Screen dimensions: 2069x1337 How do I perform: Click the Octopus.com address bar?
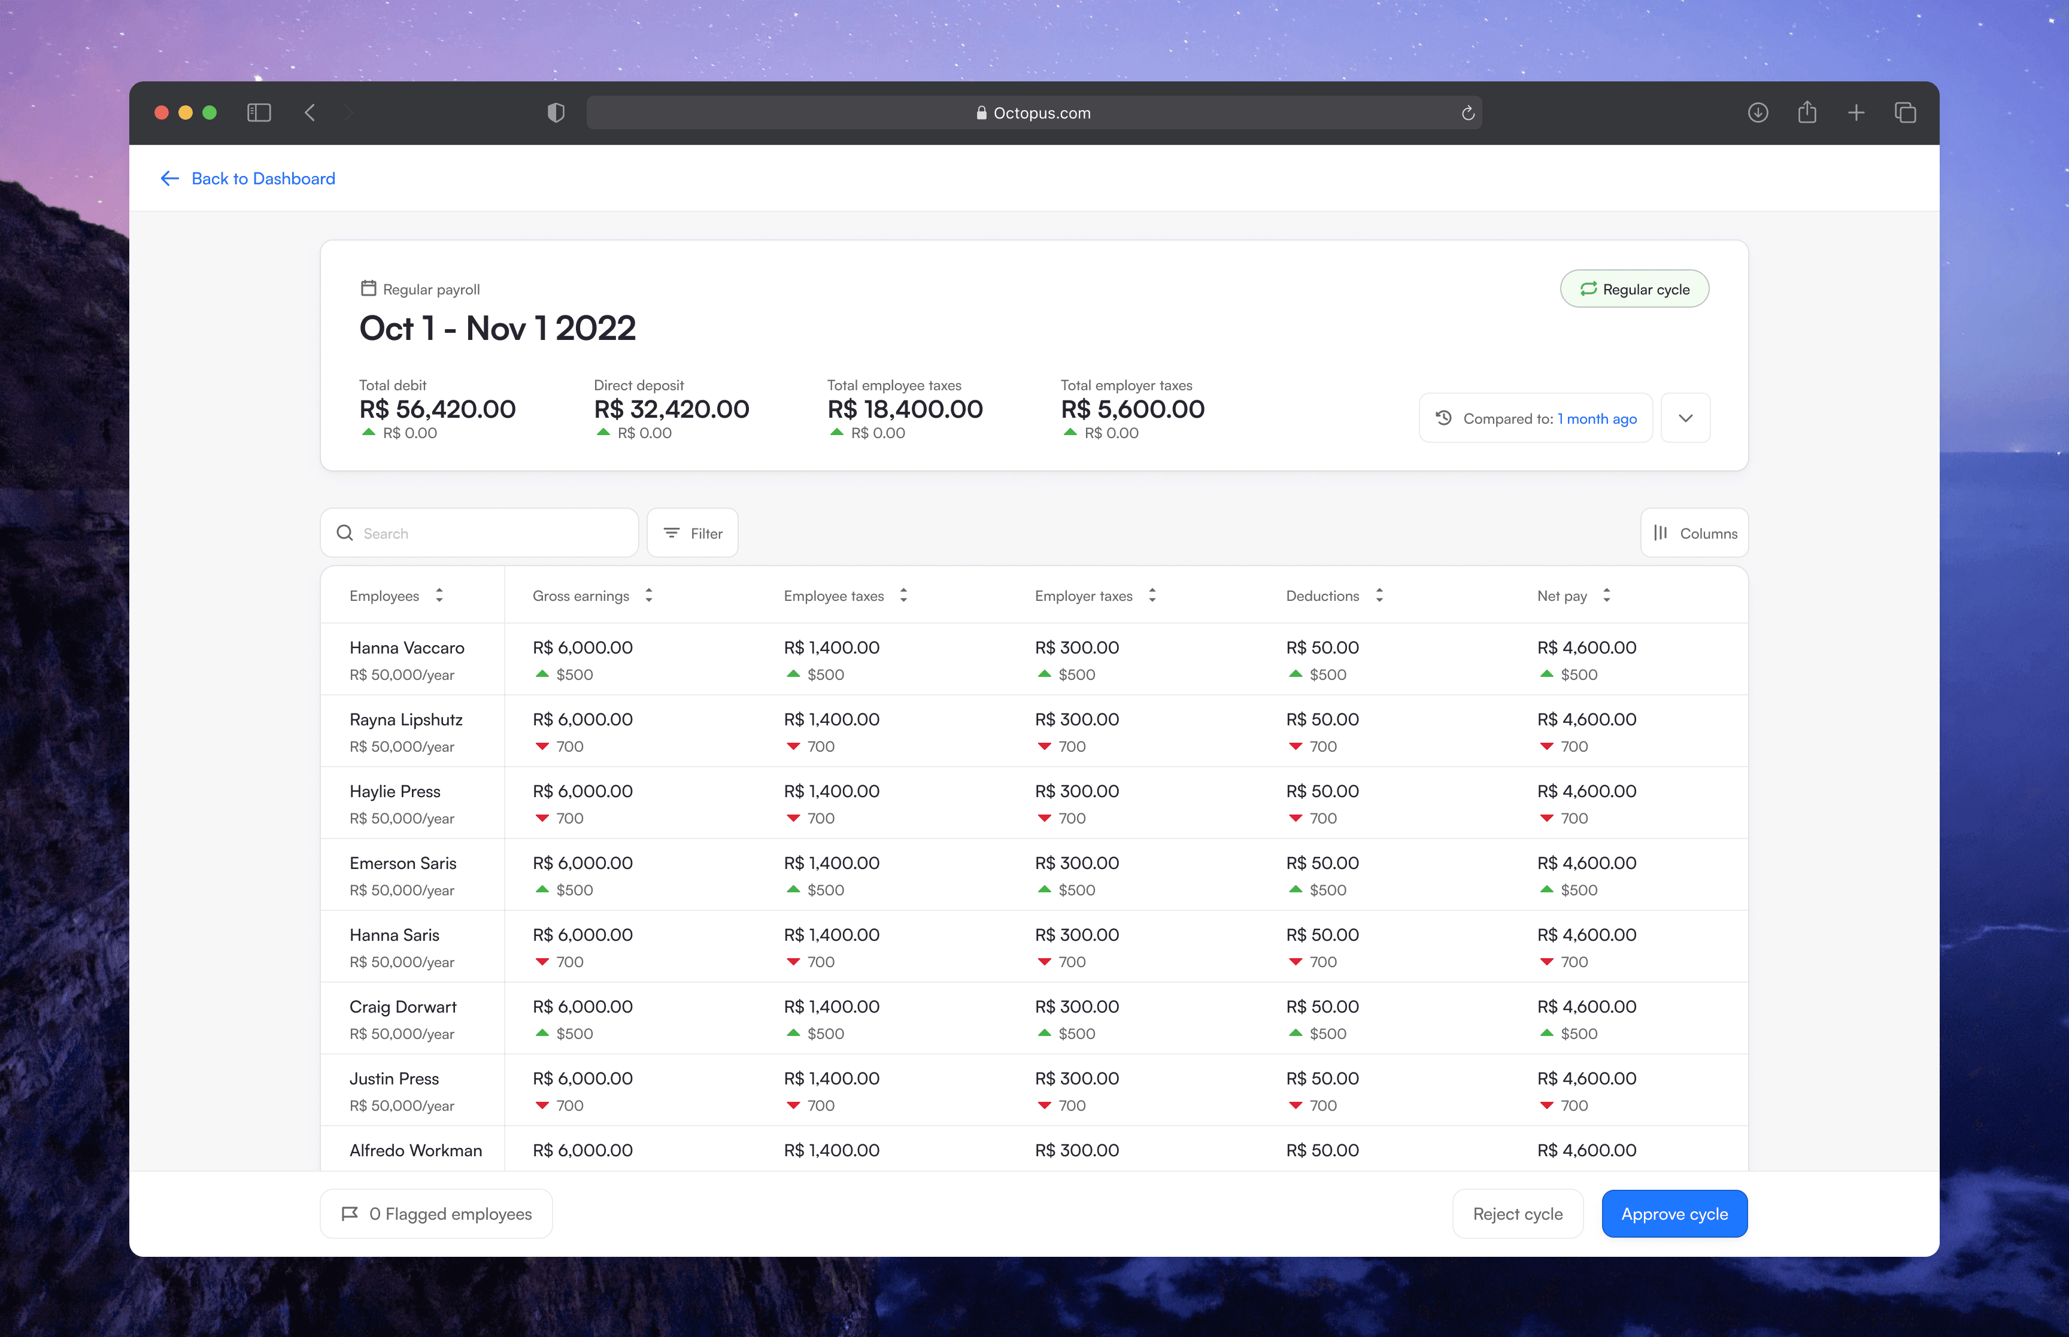pos(1033,113)
